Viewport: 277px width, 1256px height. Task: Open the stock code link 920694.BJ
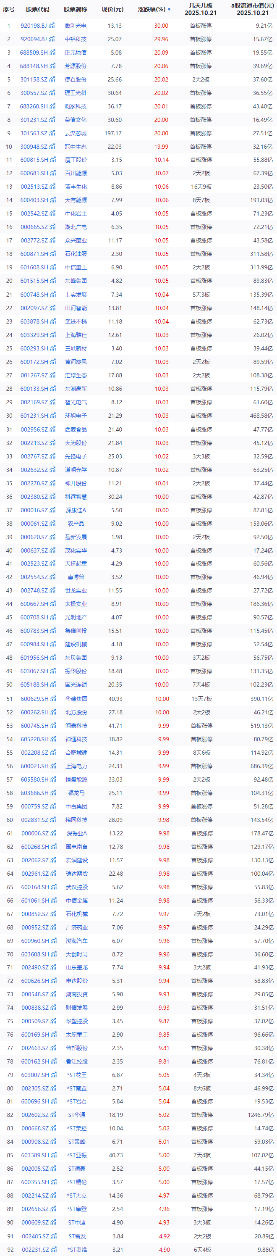click(x=34, y=39)
